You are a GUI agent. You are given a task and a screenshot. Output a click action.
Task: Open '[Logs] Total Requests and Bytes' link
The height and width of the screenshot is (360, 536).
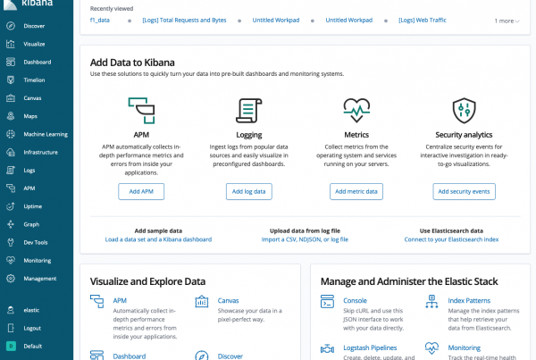pos(184,21)
